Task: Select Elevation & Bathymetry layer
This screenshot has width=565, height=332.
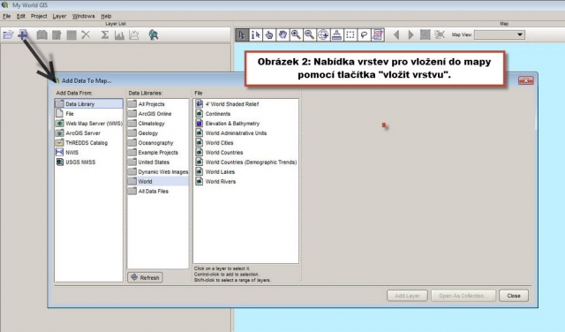Action: (246, 124)
